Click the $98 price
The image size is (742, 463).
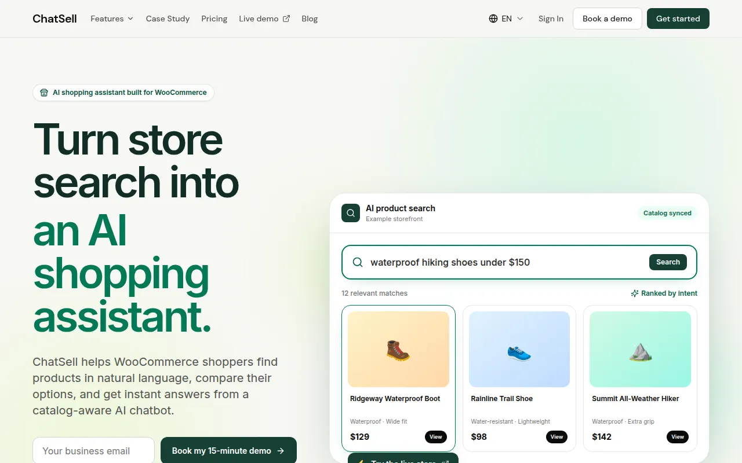pyautogui.click(x=479, y=437)
